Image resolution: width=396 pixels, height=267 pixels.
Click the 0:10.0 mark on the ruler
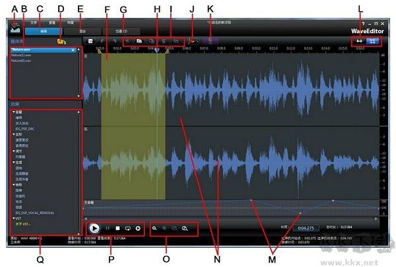(256, 48)
